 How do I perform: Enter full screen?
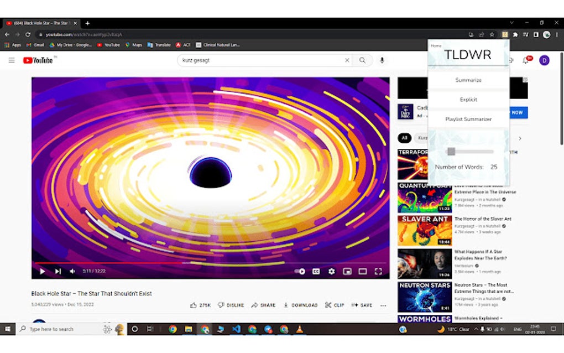(x=378, y=271)
